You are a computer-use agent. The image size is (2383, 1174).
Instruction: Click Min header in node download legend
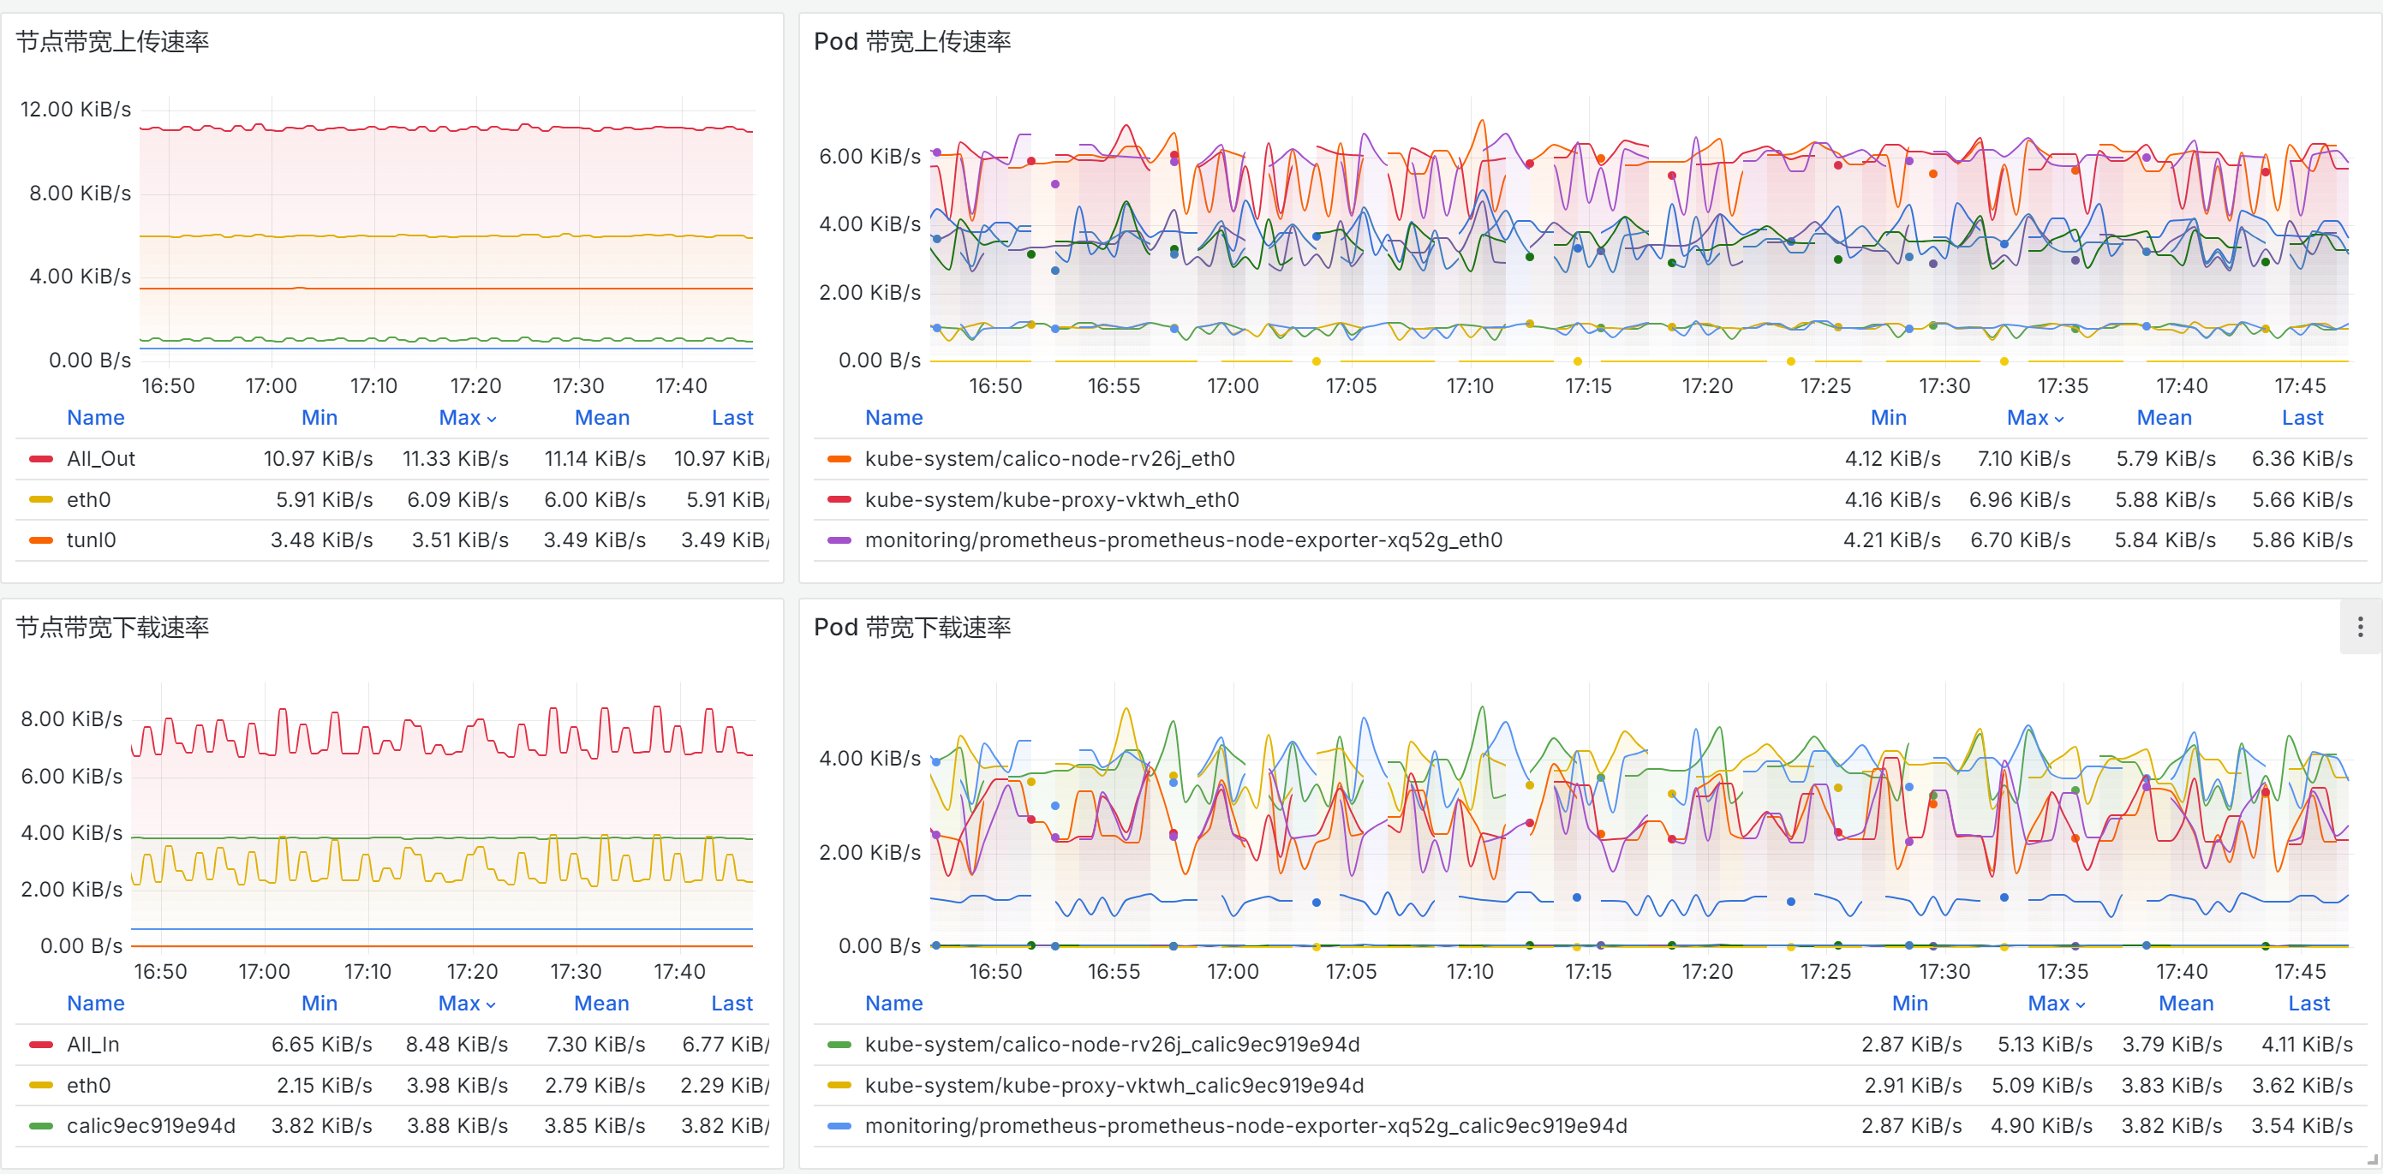point(320,1004)
